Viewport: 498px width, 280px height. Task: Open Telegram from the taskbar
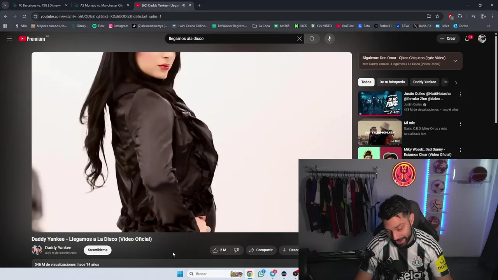(273, 274)
